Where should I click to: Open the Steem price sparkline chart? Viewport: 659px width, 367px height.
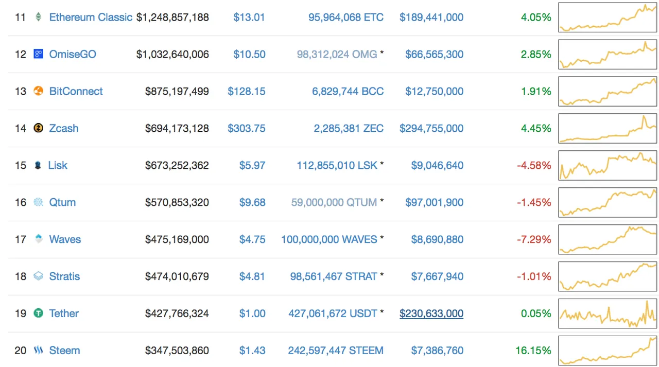(x=608, y=351)
